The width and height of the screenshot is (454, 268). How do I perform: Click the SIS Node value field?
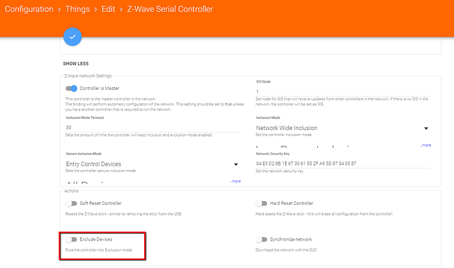point(342,91)
